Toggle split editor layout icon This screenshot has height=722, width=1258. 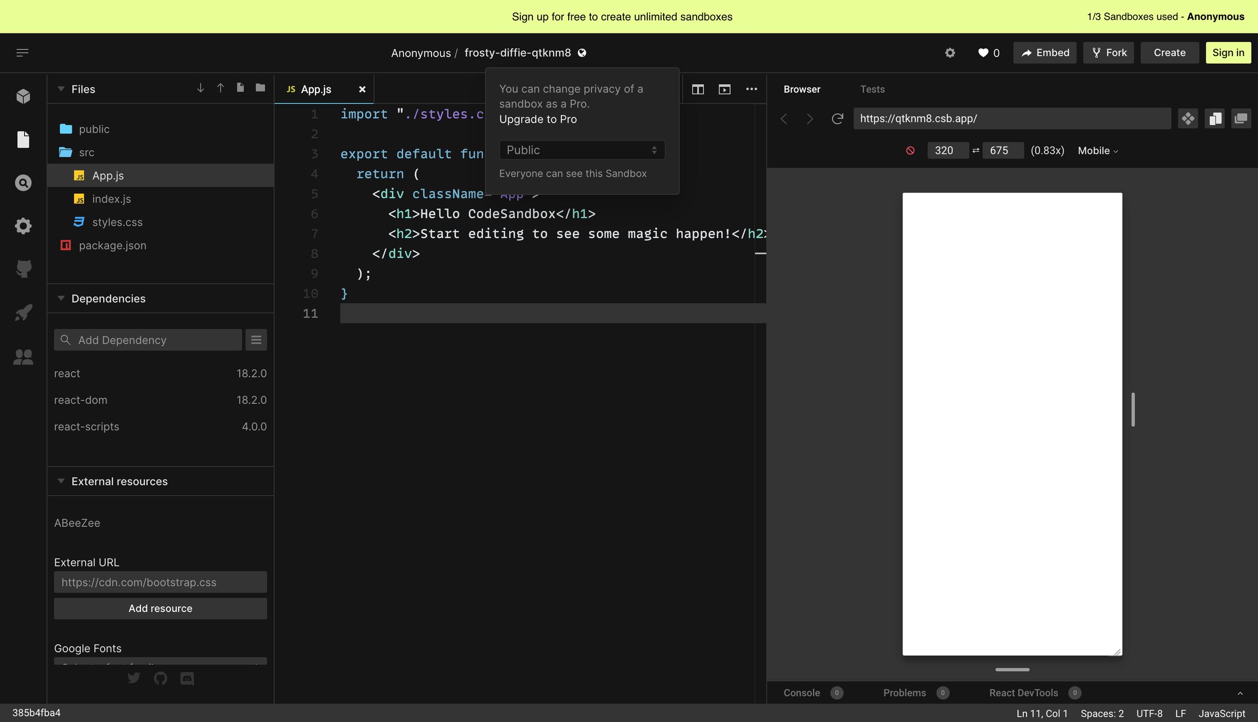[698, 89]
